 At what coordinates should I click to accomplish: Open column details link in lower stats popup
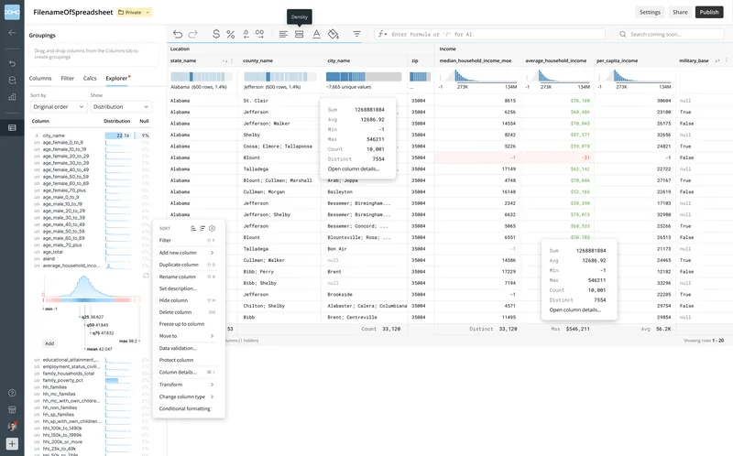pyautogui.click(x=575, y=309)
